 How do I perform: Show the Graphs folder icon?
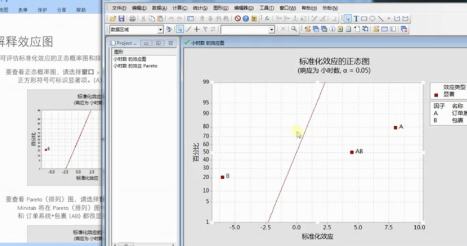coord(324,29)
